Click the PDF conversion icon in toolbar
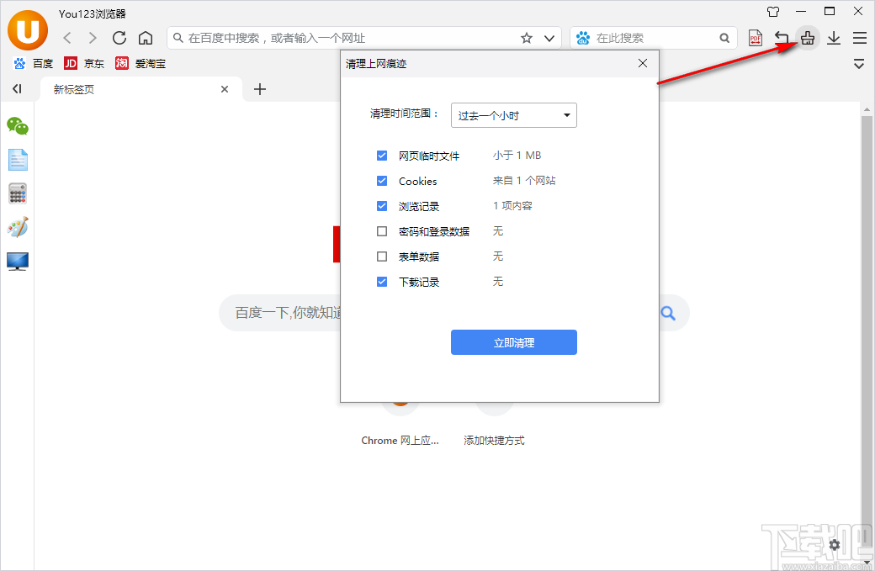 coord(754,37)
